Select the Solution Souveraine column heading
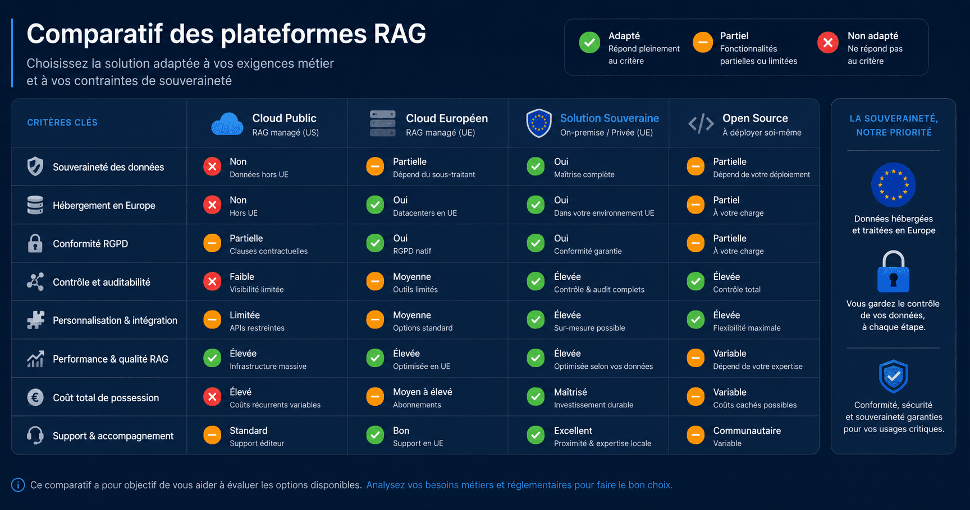Viewport: 970px width, 510px height. 610,118
